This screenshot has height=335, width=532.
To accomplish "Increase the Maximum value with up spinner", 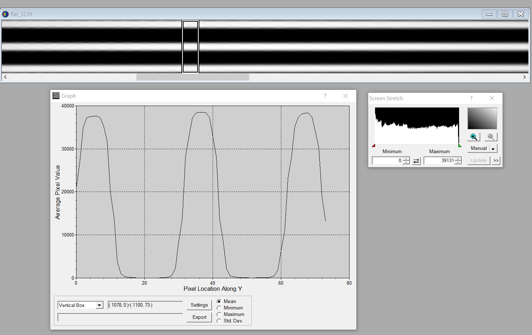I will pos(458,159).
